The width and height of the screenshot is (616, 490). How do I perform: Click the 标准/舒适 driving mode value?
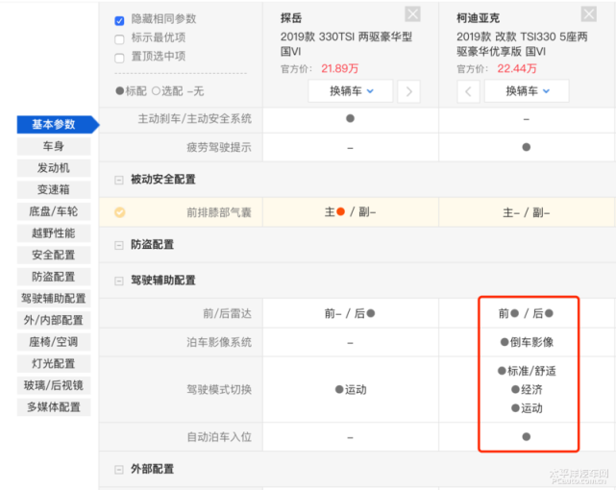[x=527, y=371]
